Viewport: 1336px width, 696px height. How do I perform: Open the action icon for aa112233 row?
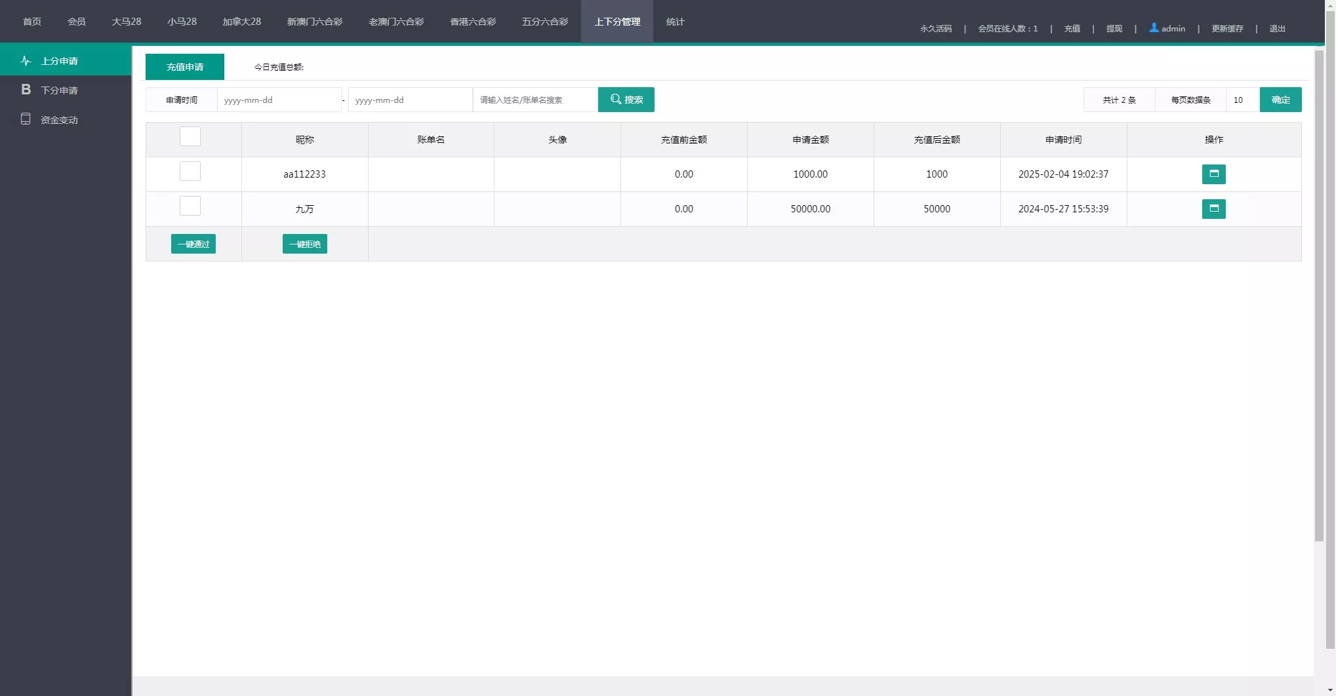pyautogui.click(x=1213, y=174)
